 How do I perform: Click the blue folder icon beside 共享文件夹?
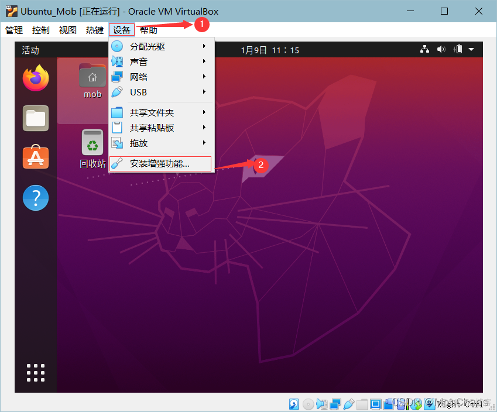117,112
